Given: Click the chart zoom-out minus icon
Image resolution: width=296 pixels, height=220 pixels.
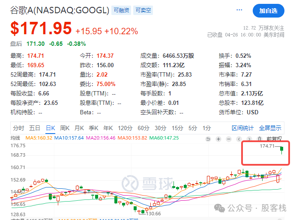Looking at the screenshot, I should pyautogui.click(x=229, y=139).
